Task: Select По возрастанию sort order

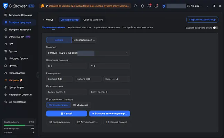Action: click(58, 105)
